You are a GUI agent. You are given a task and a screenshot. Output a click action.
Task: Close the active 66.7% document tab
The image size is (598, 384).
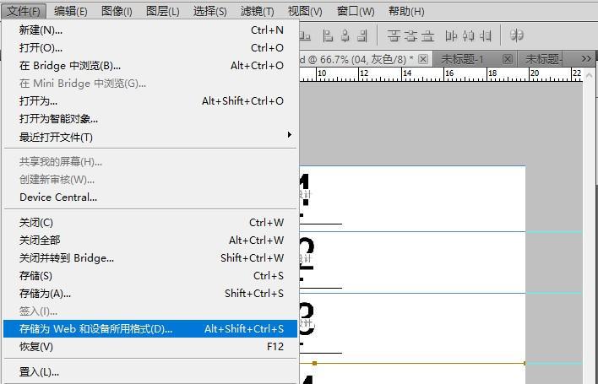coord(423,59)
